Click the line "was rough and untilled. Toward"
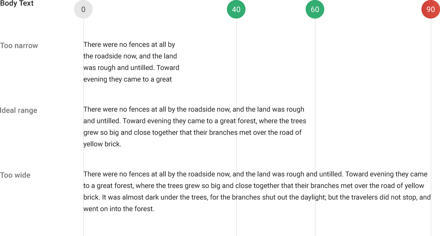The width and height of the screenshot is (440, 236). click(x=131, y=68)
